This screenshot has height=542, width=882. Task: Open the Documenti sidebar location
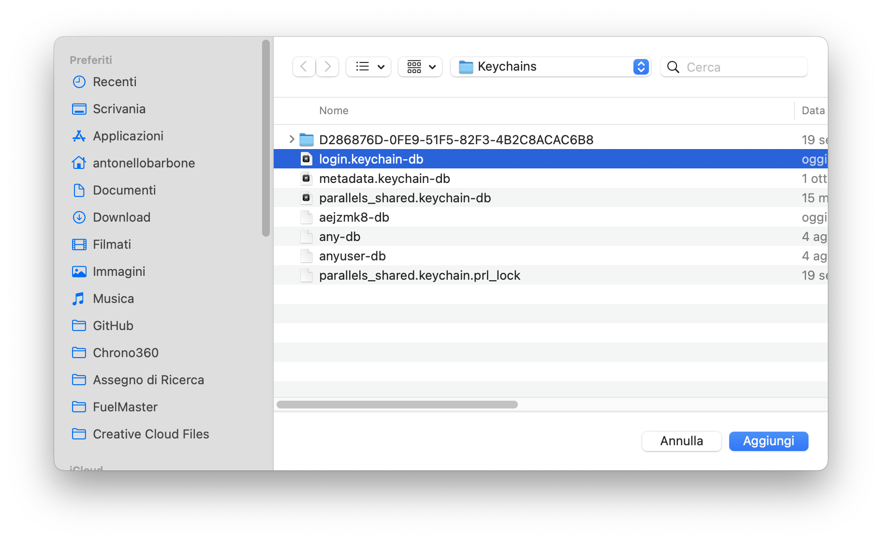click(124, 190)
